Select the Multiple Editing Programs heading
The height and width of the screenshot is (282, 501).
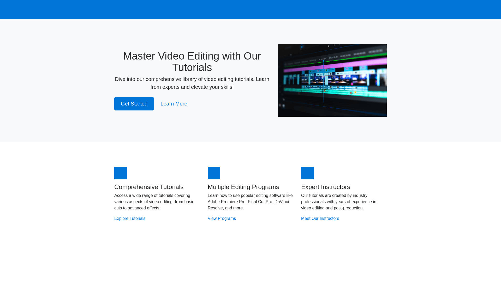243,187
